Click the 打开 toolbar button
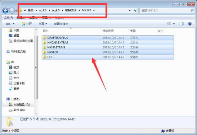 click(x=27, y=24)
